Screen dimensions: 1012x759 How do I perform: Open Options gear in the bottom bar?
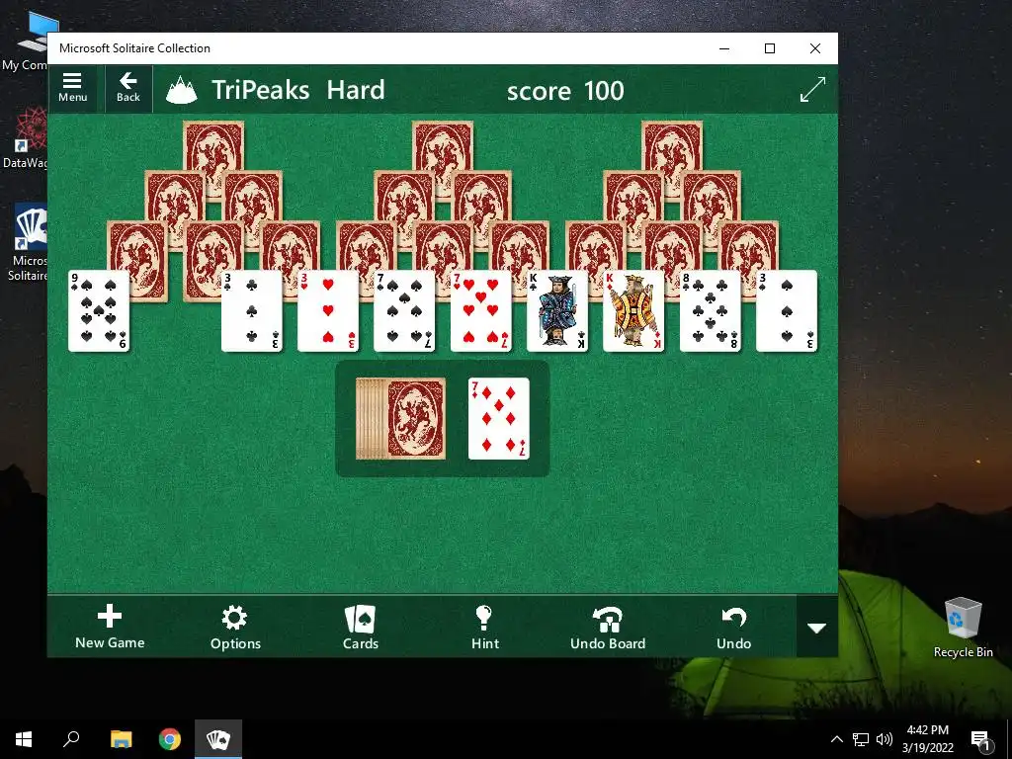(235, 627)
